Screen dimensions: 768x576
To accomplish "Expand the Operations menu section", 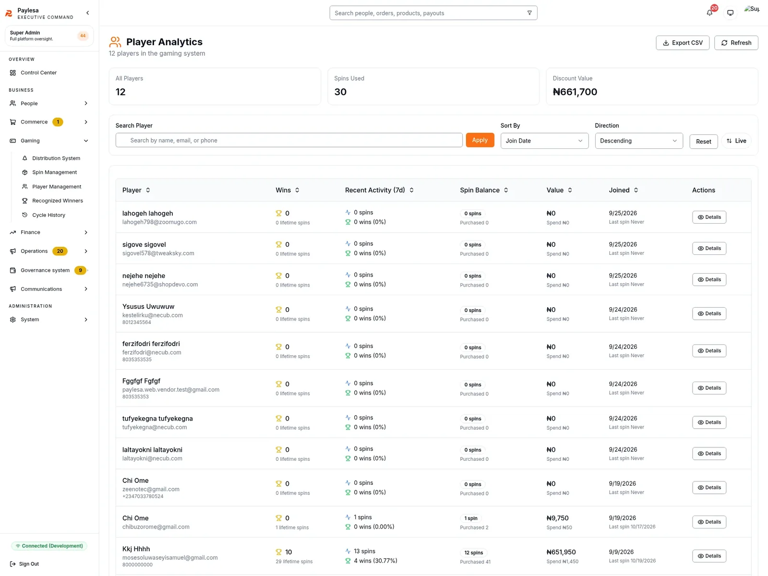I will point(49,251).
